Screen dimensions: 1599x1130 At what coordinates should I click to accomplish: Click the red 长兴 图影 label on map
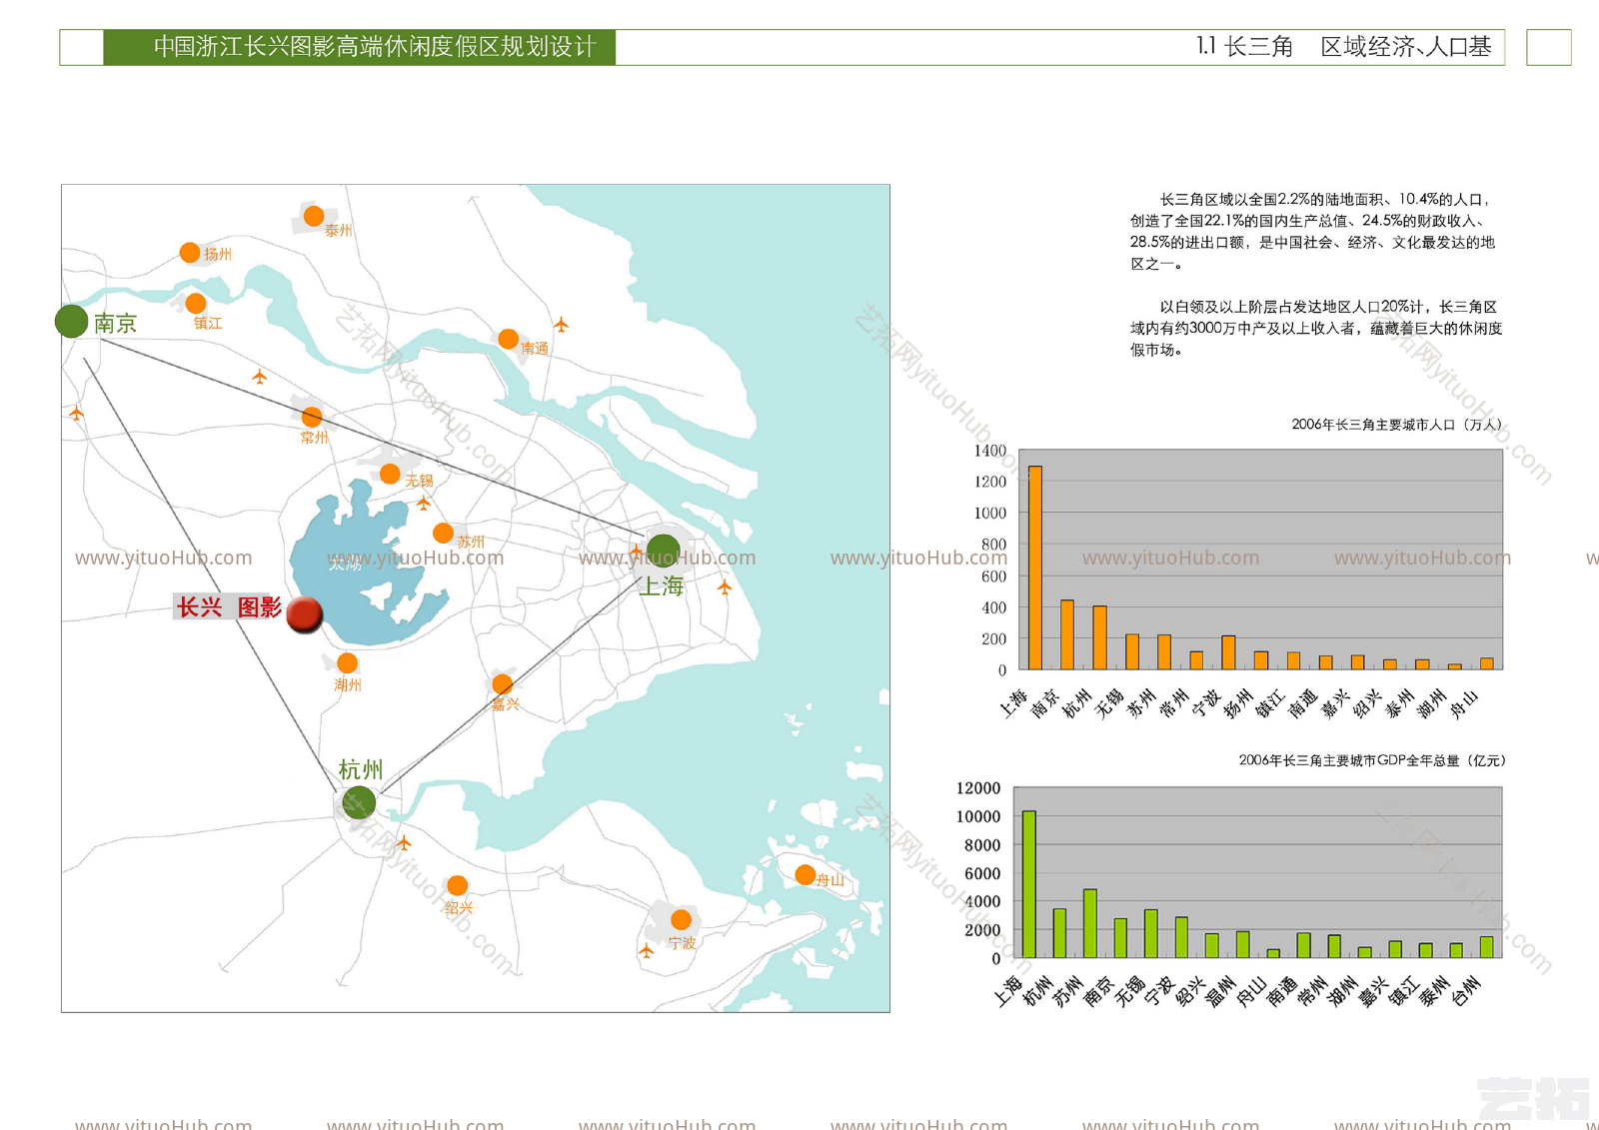(x=229, y=607)
